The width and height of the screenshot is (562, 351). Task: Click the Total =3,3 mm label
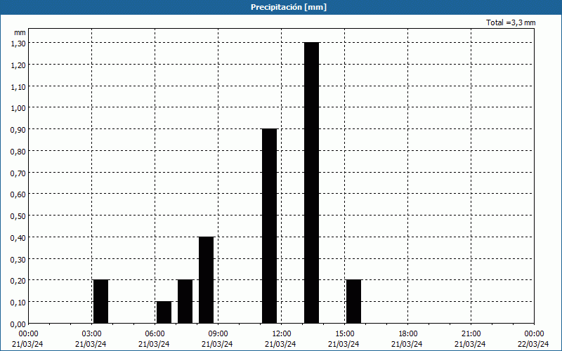coord(511,22)
